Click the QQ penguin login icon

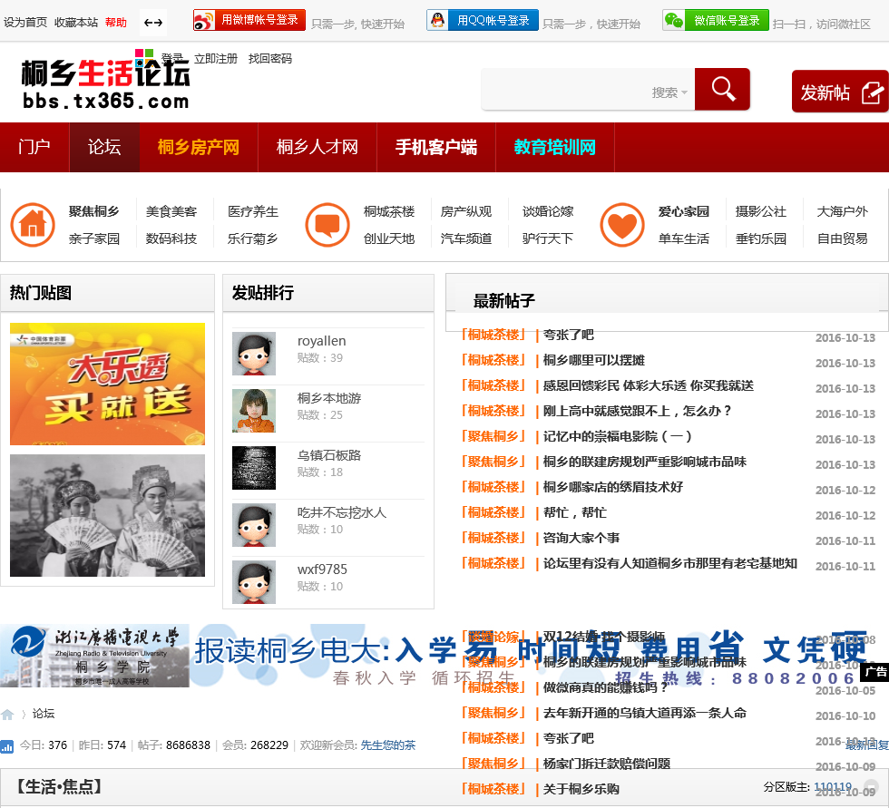click(x=437, y=20)
